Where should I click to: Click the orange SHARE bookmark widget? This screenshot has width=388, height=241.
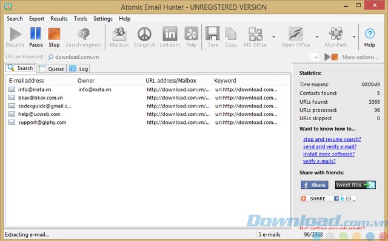(x=328, y=199)
